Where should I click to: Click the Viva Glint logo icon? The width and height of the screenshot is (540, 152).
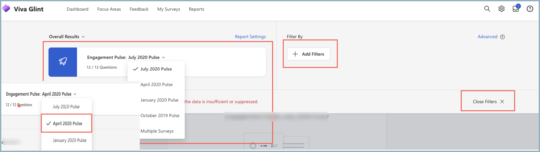[x=6, y=9]
